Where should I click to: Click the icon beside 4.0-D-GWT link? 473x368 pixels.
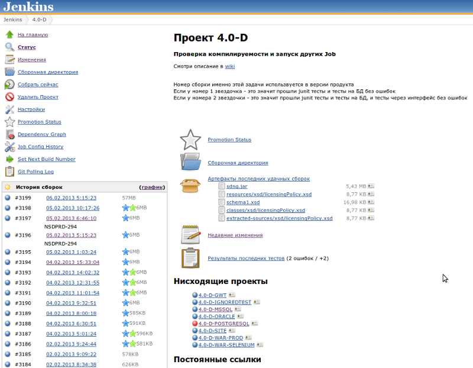coord(232,295)
